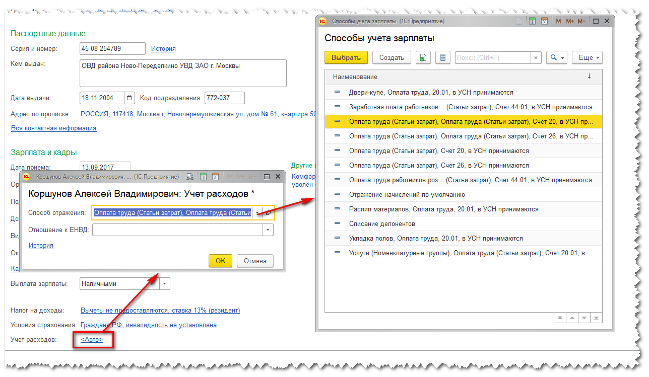Select row Оплата труда (Статьи затрат), Счет 26, в УСН
Image resolution: width=649 pixels, height=377 pixels.
pyautogui.click(x=464, y=166)
